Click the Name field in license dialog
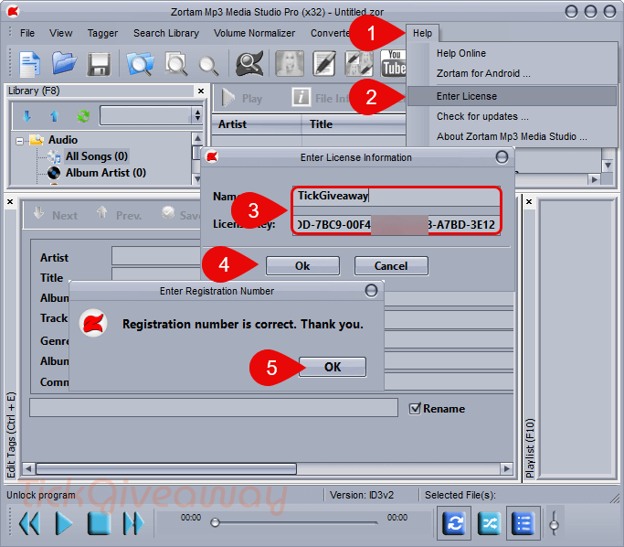The image size is (624, 547). [397, 196]
